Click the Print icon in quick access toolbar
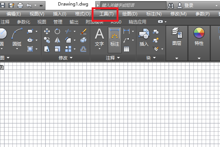The image size is (220, 147). click(20, 6)
